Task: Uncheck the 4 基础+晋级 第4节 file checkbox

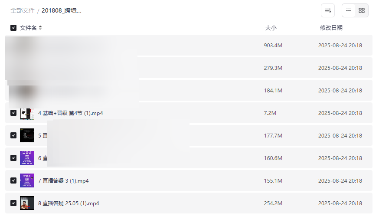Action: [x=13, y=113]
